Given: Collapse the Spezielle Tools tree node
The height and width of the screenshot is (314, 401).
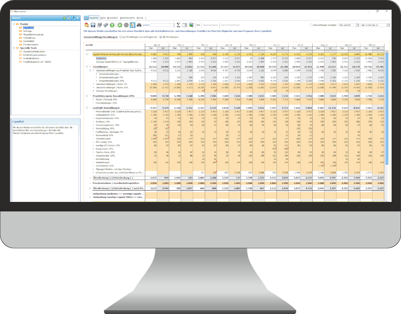Looking at the screenshot, I should pos(14,48).
